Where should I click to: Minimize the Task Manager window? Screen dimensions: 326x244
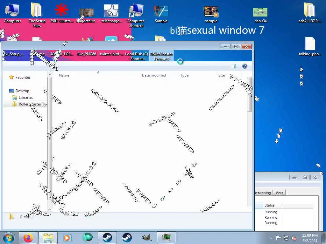click(294, 178)
